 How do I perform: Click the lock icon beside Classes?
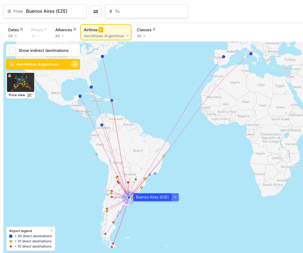[x=154, y=29]
